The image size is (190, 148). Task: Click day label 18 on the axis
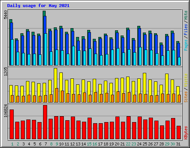pos(106,144)
